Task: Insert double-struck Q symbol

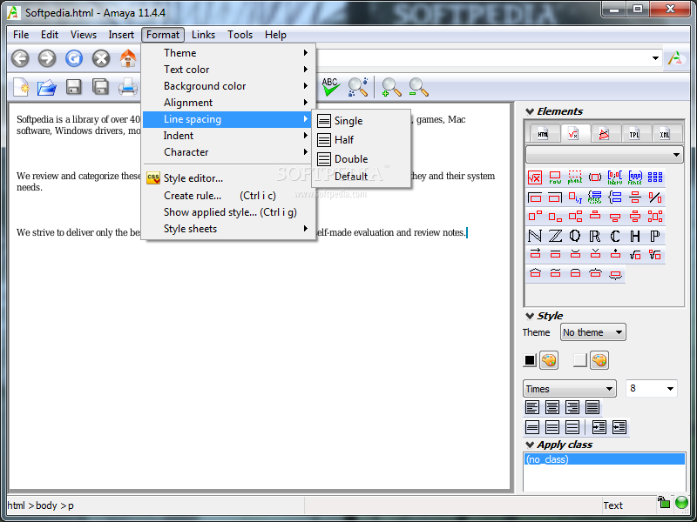Action: point(575,236)
